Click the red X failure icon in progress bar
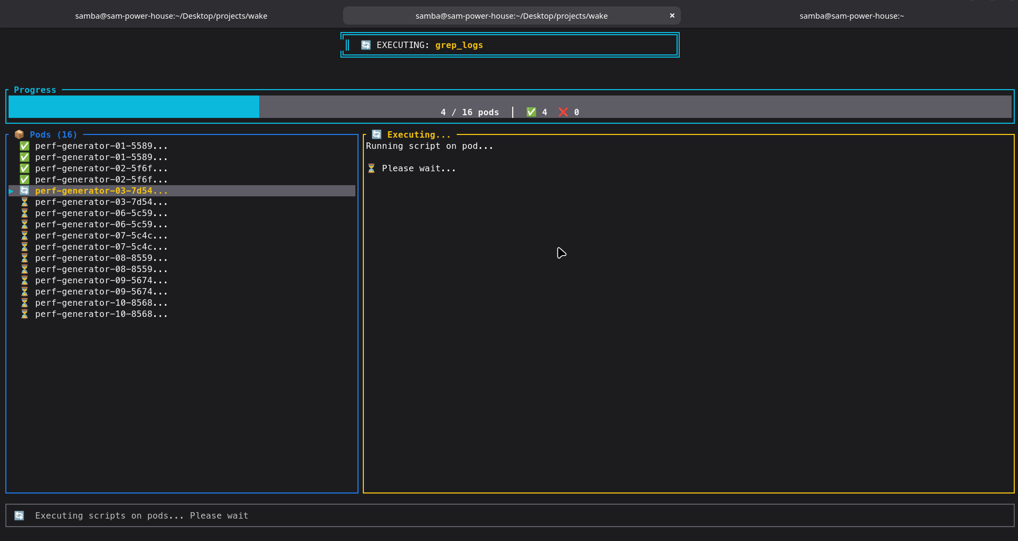The width and height of the screenshot is (1018, 541). tap(563, 112)
